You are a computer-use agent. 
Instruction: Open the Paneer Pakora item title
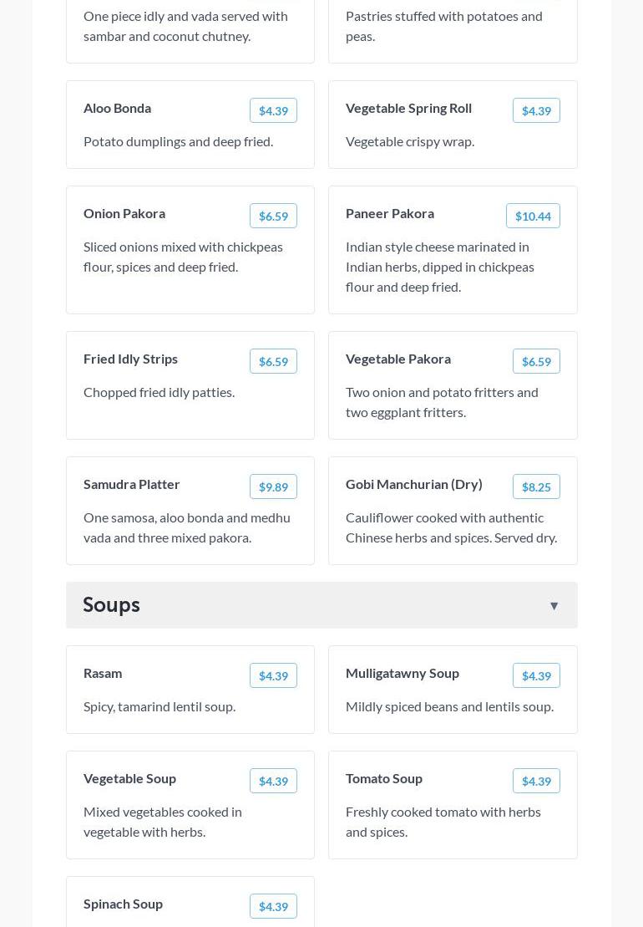tap(390, 213)
